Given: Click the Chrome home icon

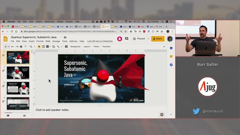Looking at the screenshot, I should tap(16, 31).
